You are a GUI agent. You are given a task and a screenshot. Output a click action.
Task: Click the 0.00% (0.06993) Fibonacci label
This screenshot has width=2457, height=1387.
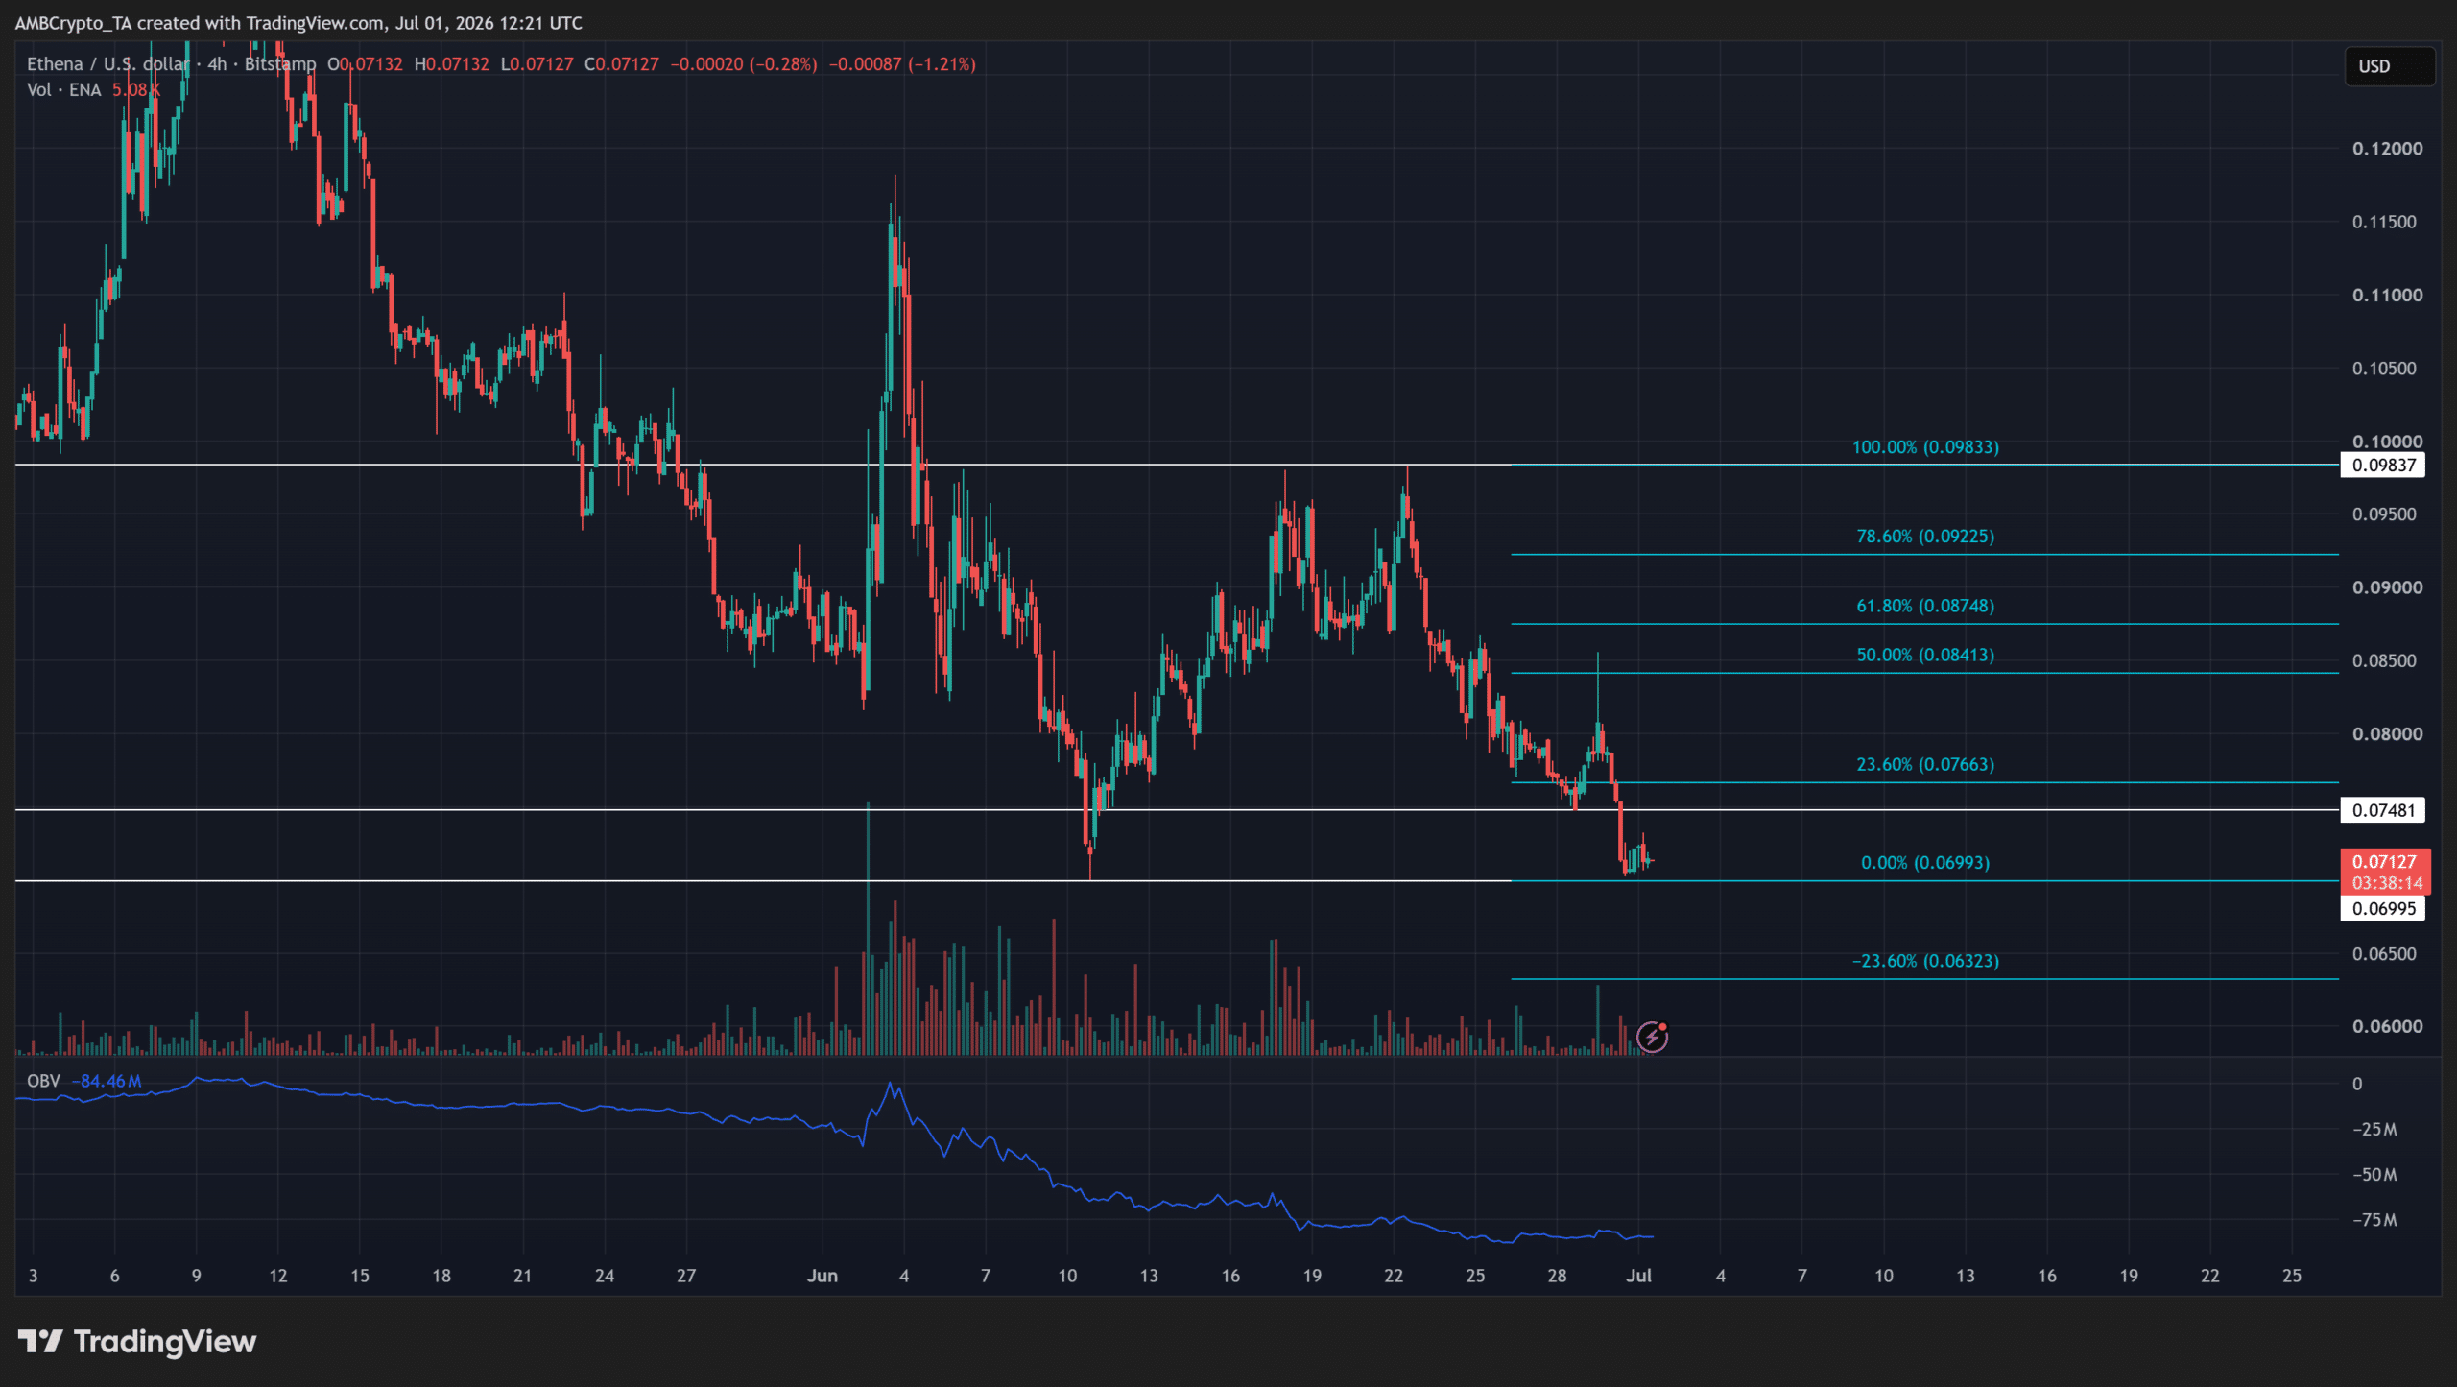coord(1925,863)
